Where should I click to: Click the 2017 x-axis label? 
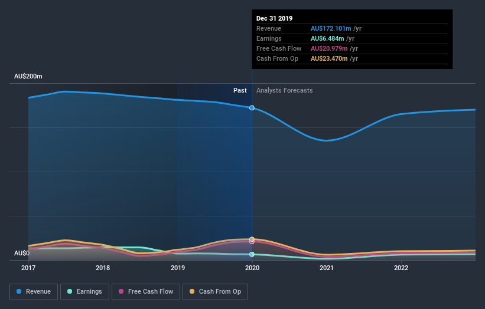click(x=28, y=268)
